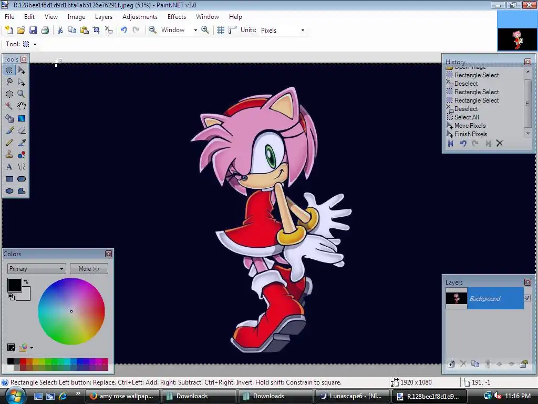Click the Crop to Selection icon

[x=97, y=30]
